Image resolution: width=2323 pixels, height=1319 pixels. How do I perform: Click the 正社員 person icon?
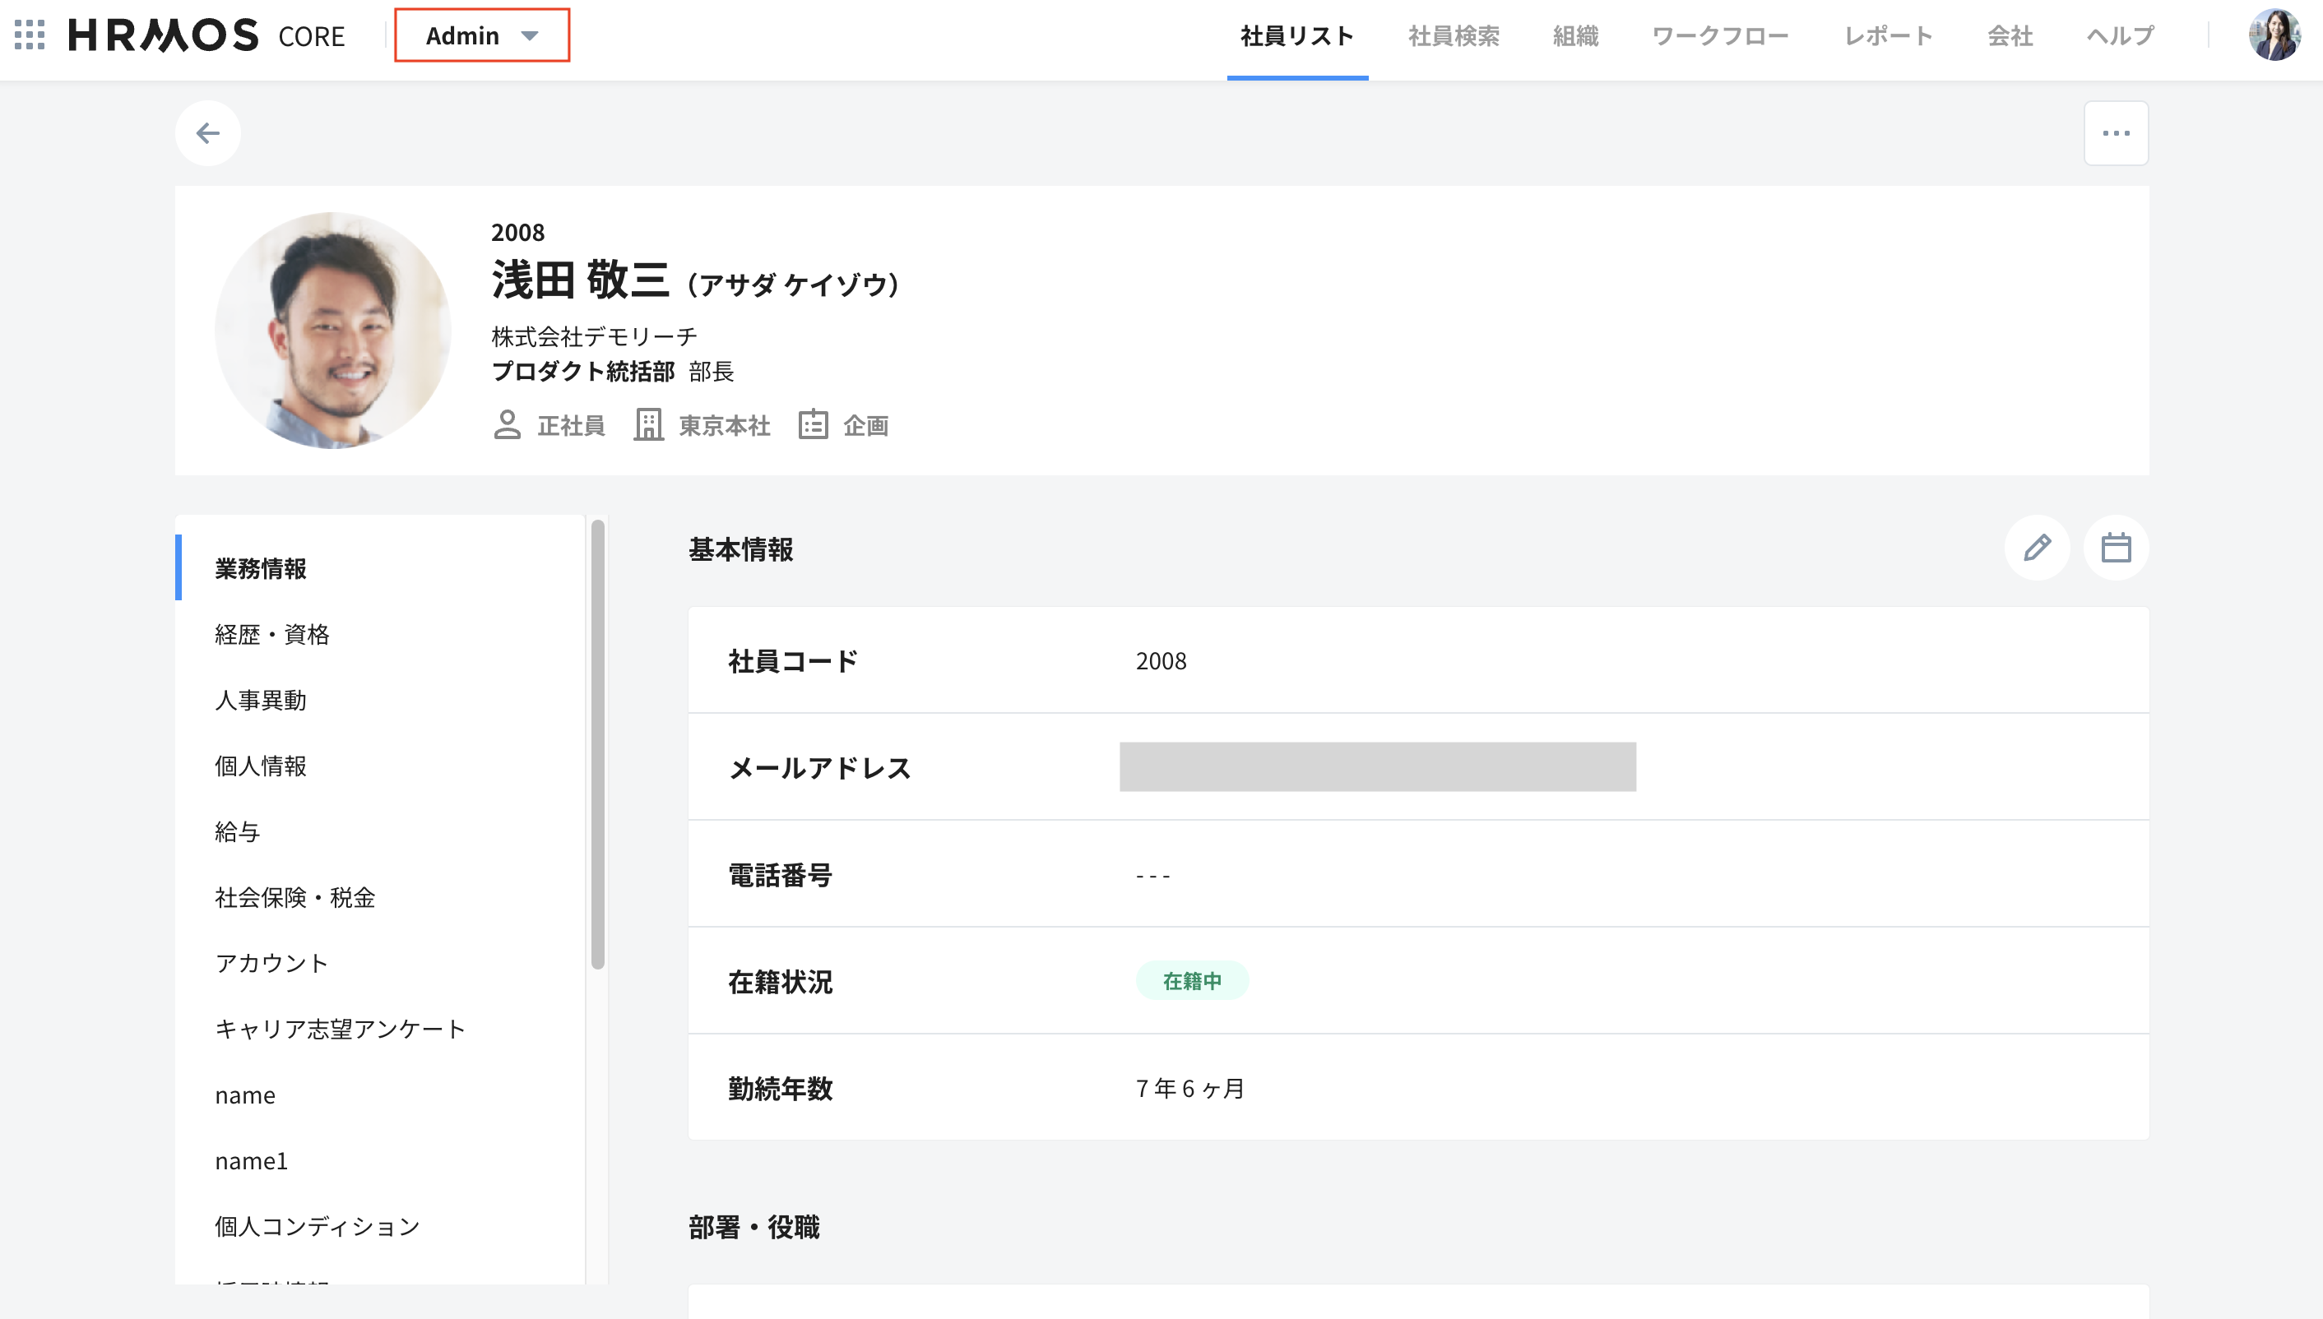click(x=508, y=425)
